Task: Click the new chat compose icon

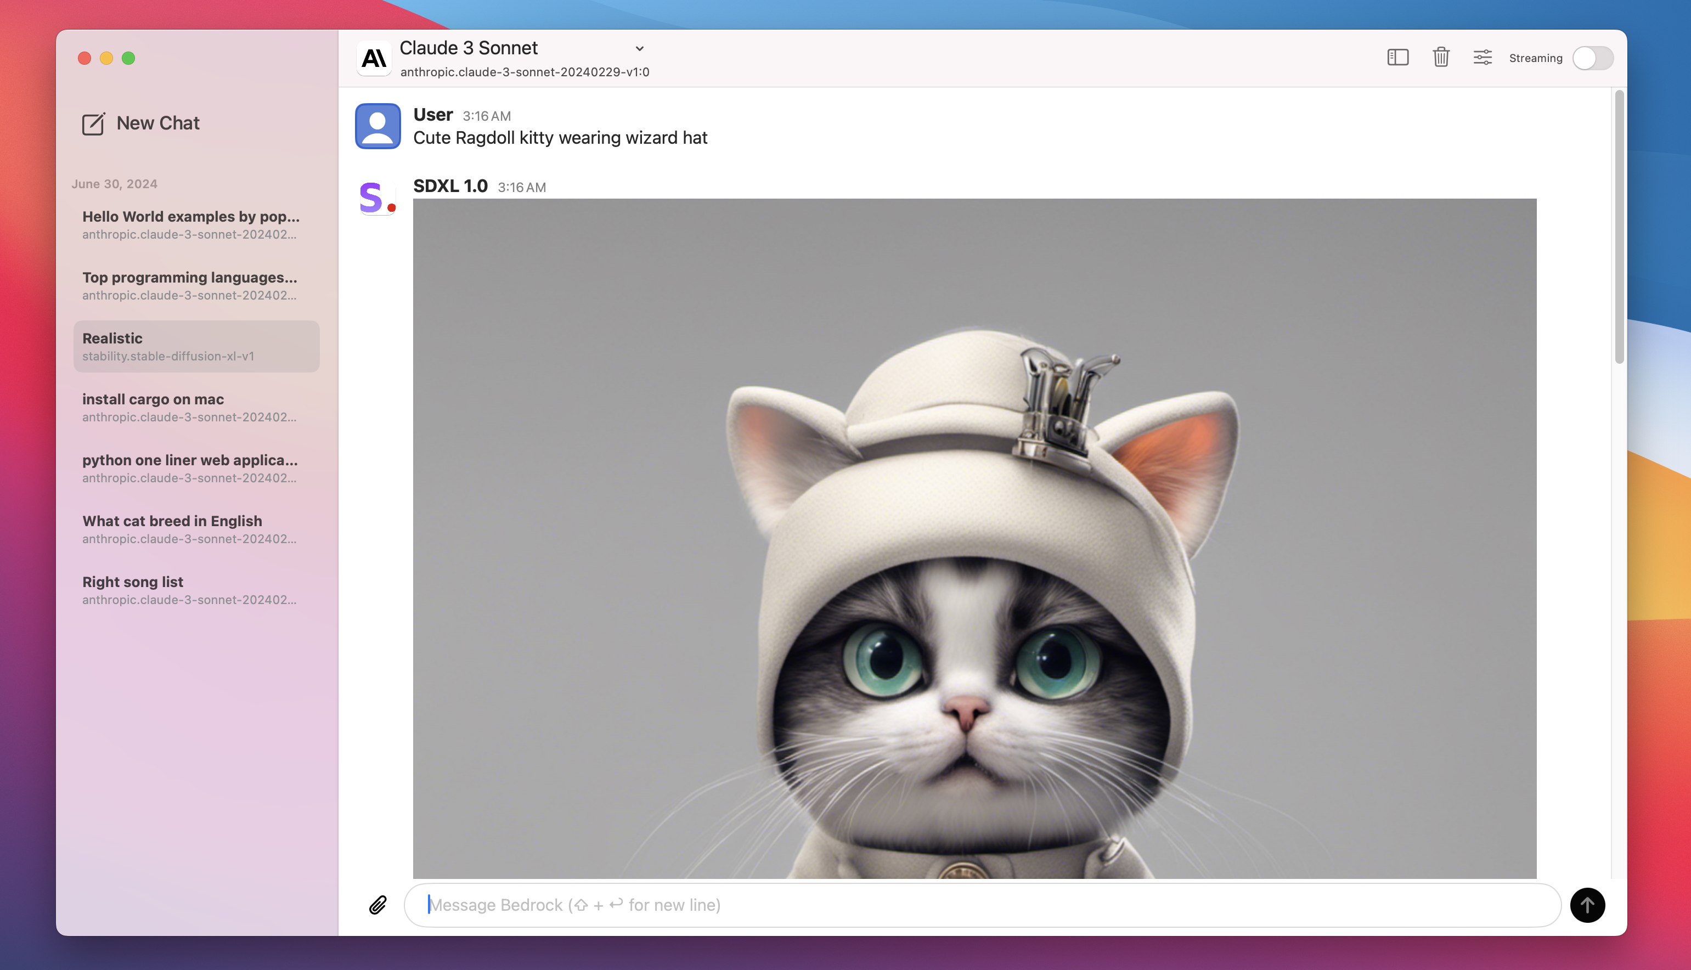Action: pyautogui.click(x=93, y=123)
